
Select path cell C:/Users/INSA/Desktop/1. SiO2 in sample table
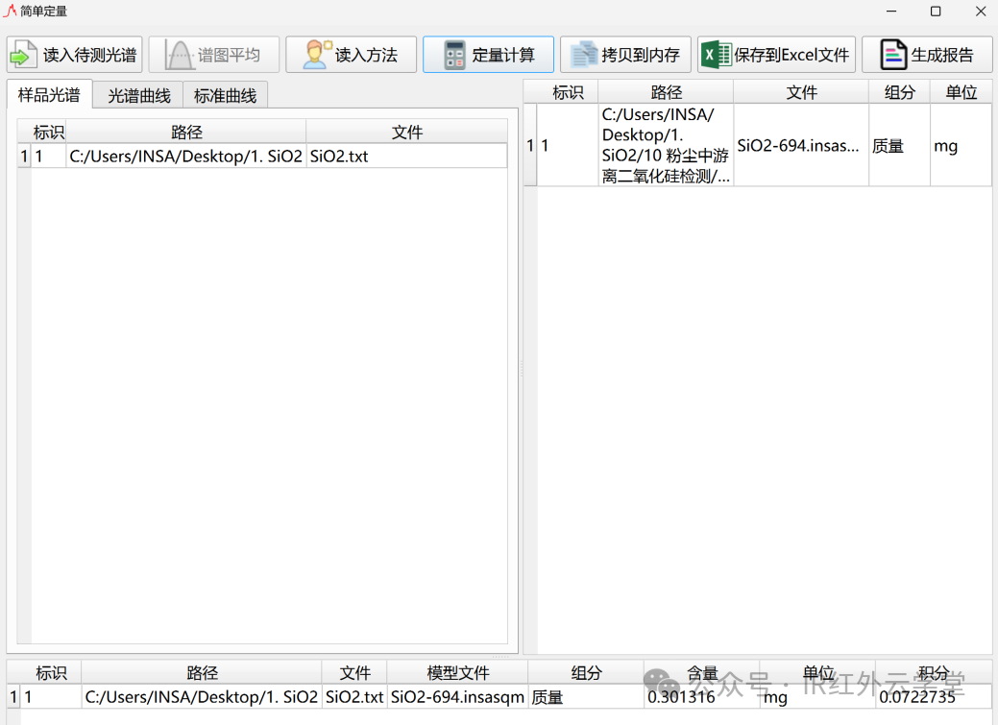point(185,156)
